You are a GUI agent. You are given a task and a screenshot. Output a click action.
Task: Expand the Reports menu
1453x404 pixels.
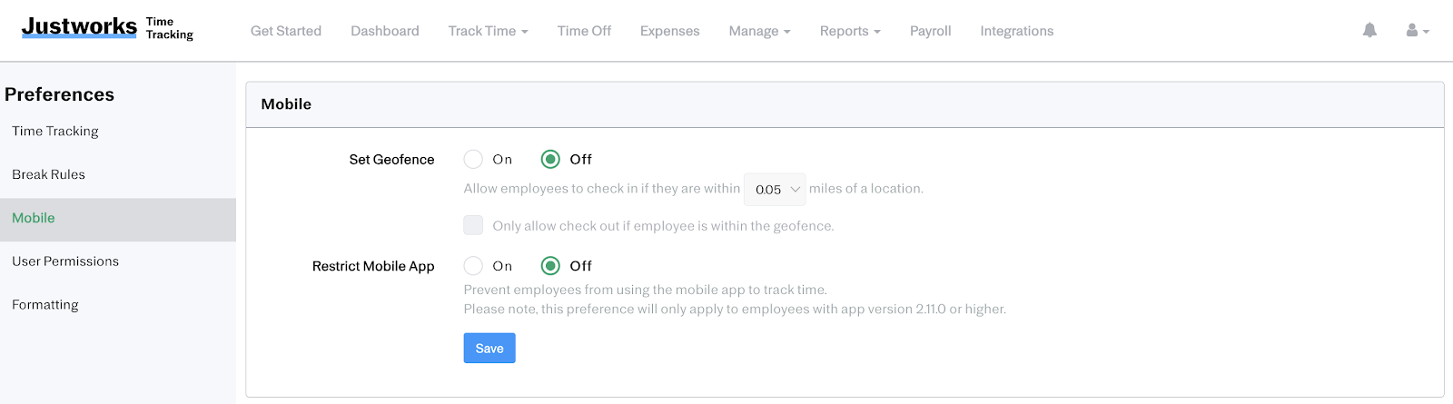(850, 31)
